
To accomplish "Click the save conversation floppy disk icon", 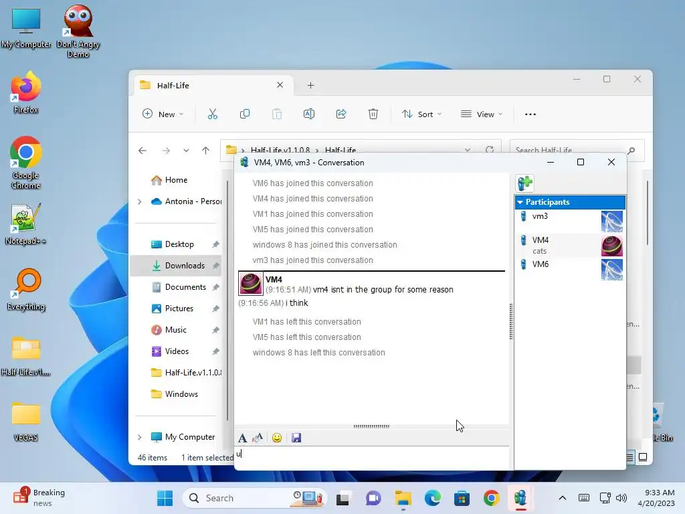I will click(x=296, y=438).
